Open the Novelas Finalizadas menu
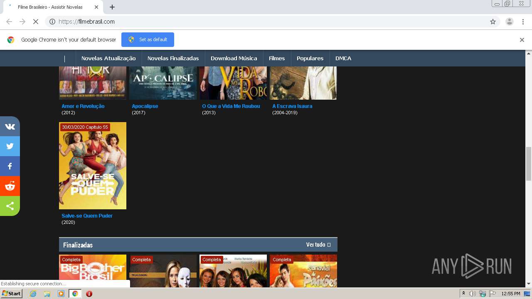The height and width of the screenshot is (299, 532). [x=173, y=58]
